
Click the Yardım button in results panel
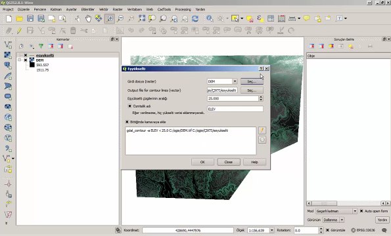[382, 220]
